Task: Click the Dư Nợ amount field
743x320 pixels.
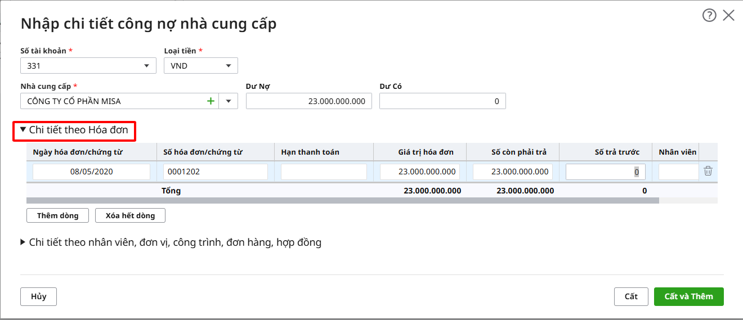Action: [x=308, y=101]
